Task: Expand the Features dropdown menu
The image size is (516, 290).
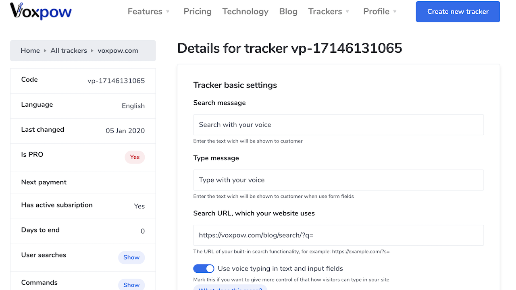Action: [x=148, y=12]
